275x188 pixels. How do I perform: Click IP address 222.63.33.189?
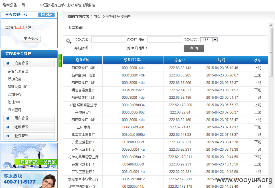180,98
